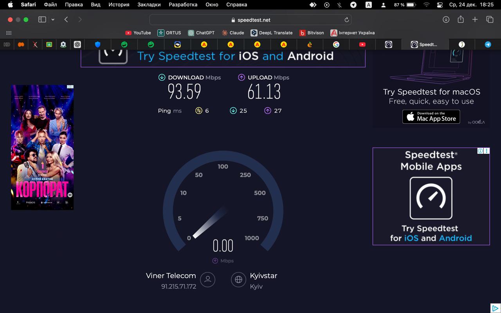Click the download ping icon
The height and width of the screenshot is (313, 501).
[233, 111]
